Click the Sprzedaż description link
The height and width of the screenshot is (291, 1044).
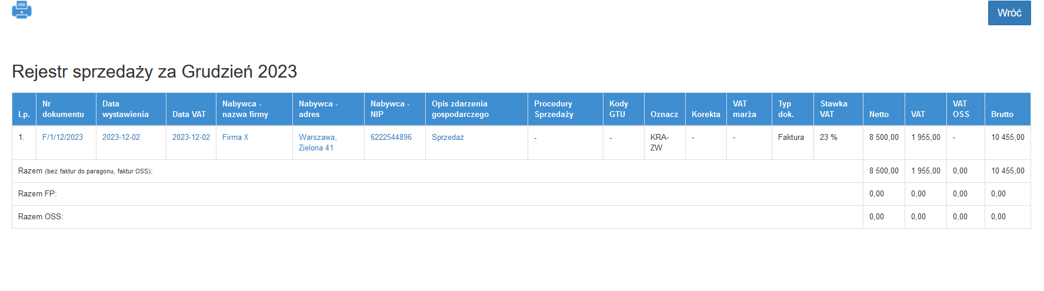[448, 137]
